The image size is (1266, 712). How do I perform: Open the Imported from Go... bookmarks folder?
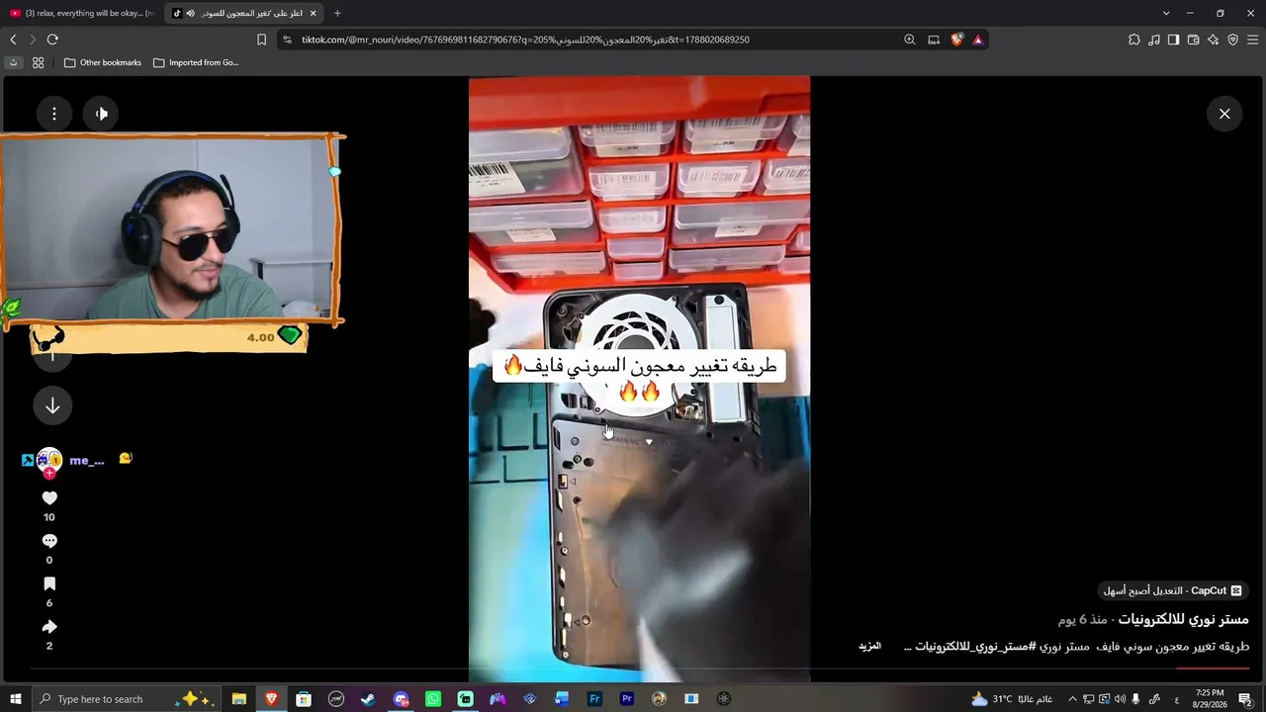pos(196,62)
